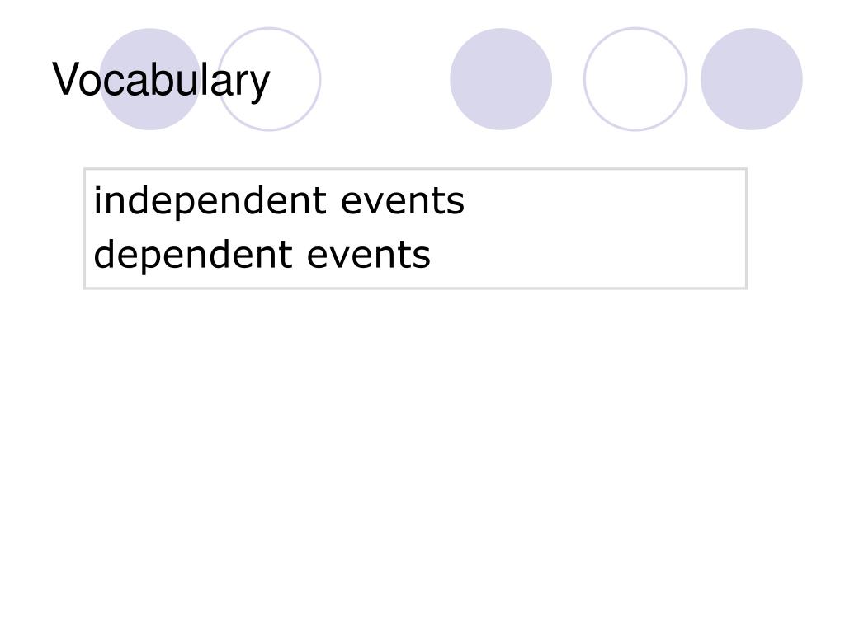Click the gap between the title and the third circle
The height and width of the screenshot is (633, 845).
coord(385,79)
